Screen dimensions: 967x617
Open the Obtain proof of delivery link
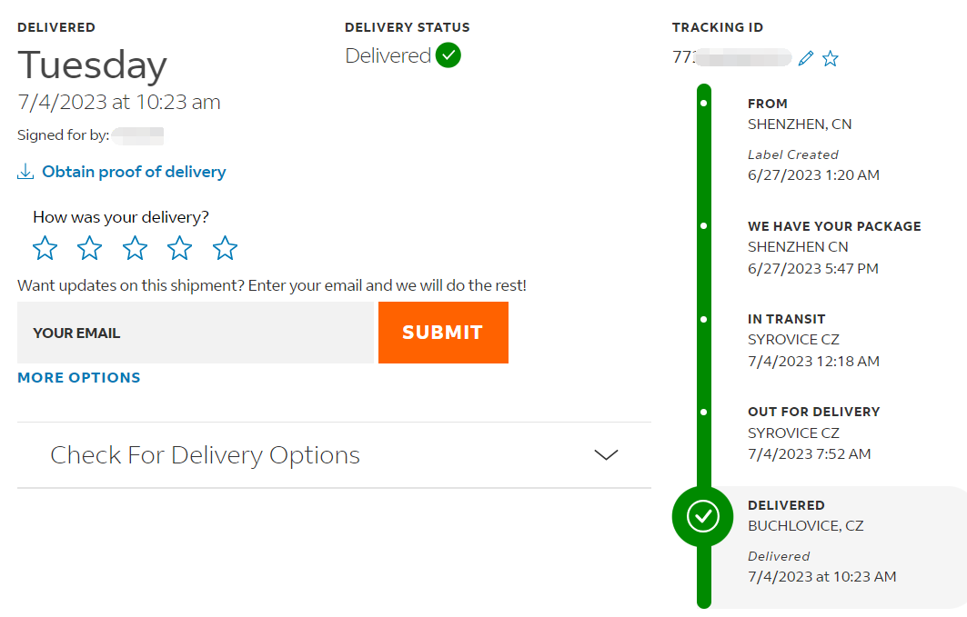tap(134, 172)
